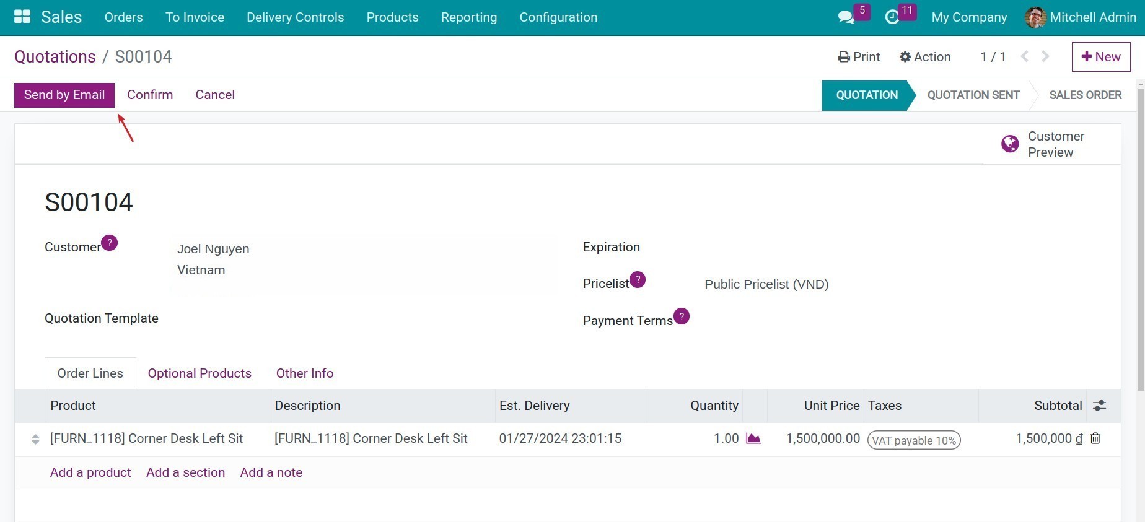Click VAT payable 10% tax tag

914,440
